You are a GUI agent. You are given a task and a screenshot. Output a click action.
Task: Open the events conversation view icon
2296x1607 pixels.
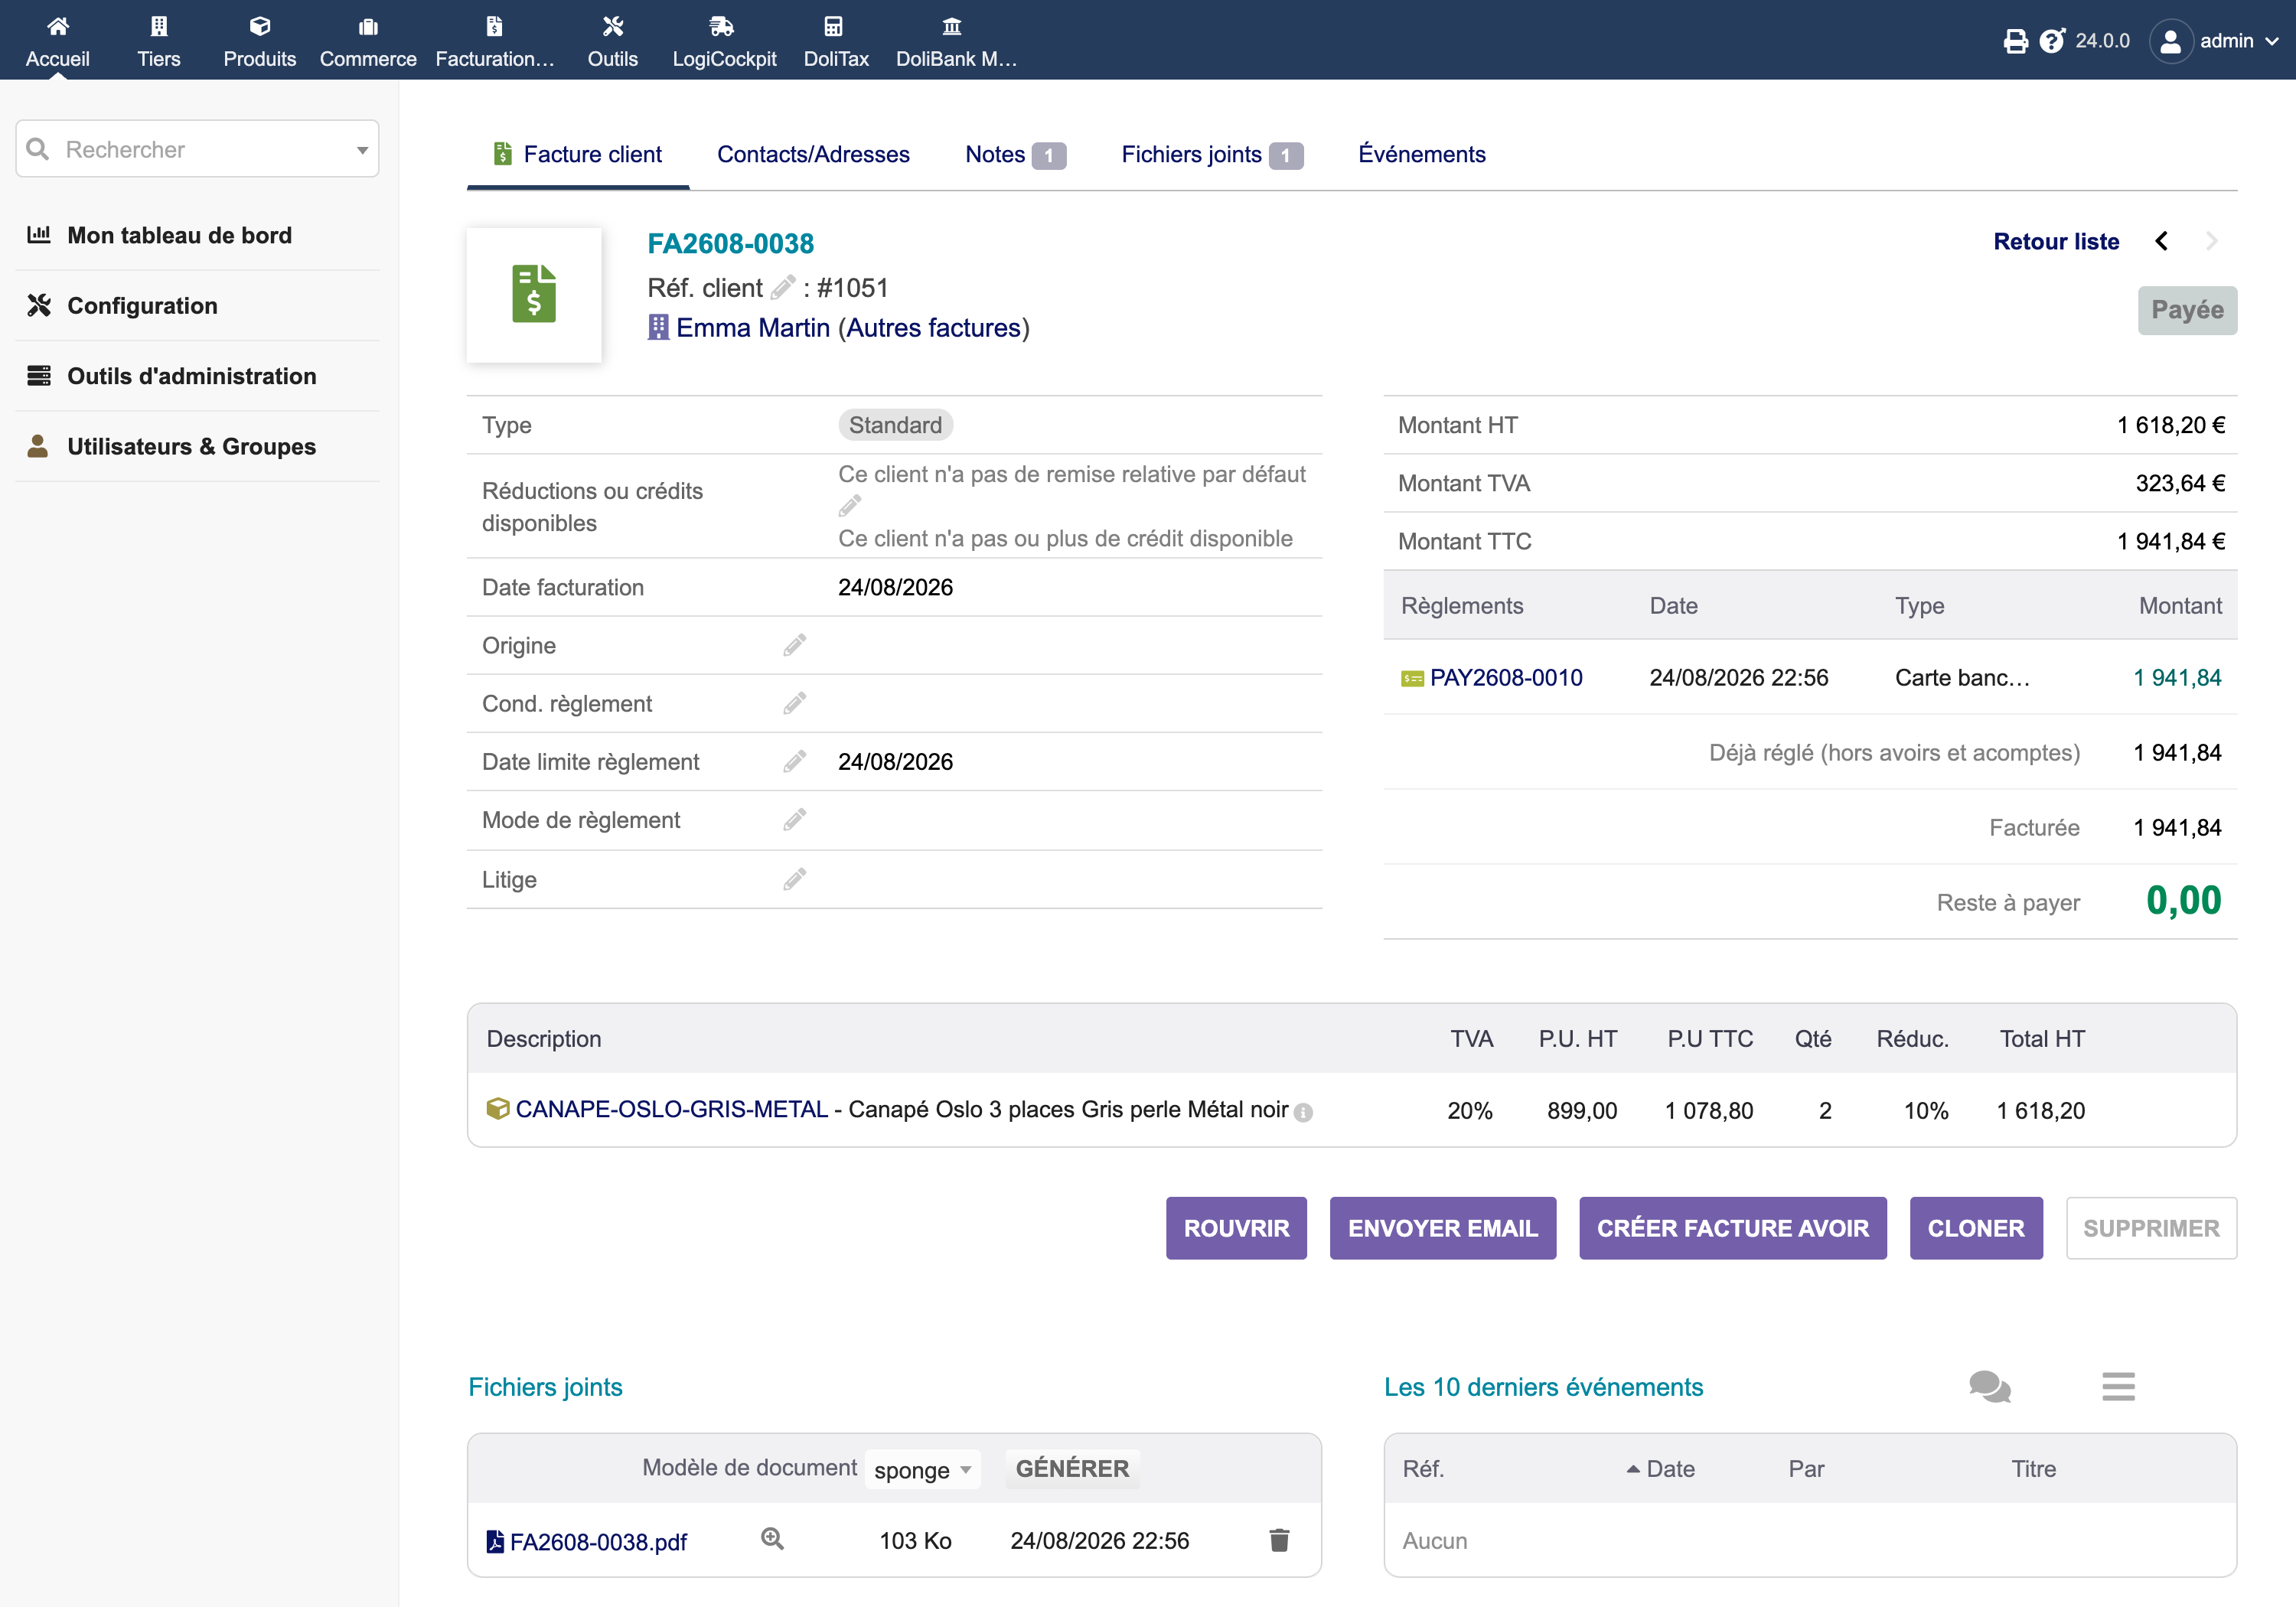click(x=1990, y=1387)
